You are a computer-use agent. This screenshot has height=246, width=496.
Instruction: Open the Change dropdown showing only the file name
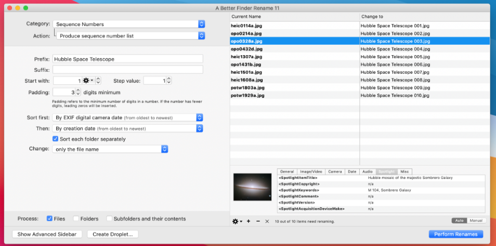[x=111, y=149]
